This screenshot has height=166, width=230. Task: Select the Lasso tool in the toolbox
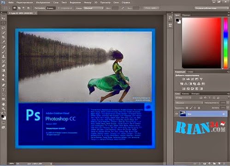point(3,28)
